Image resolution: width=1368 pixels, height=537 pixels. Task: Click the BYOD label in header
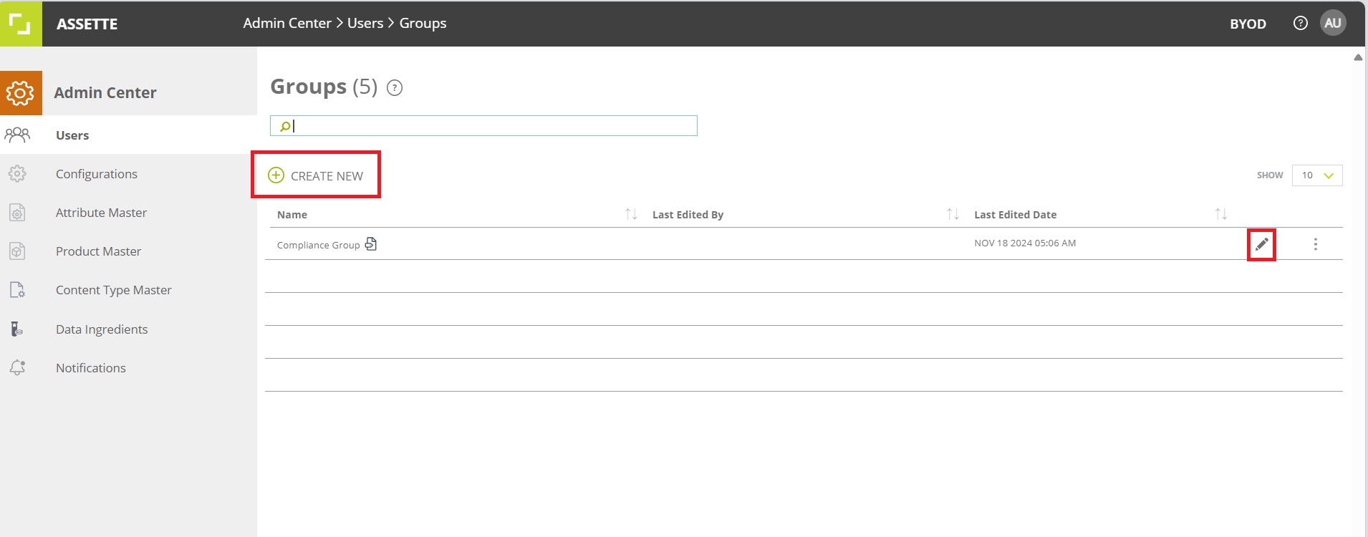click(x=1248, y=24)
